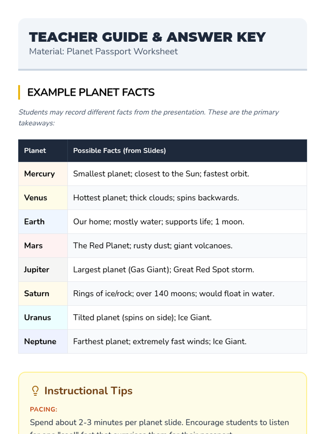The height and width of the screenshot is (434, 325).
Task: Click the Example Planet Facts heading
Action: [x=91, y=92]
